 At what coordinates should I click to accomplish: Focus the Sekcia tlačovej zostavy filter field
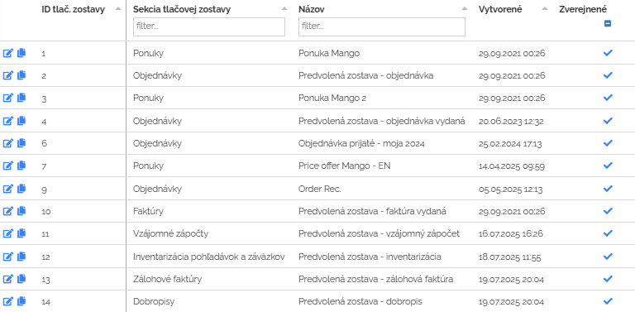tap(209, 26)
